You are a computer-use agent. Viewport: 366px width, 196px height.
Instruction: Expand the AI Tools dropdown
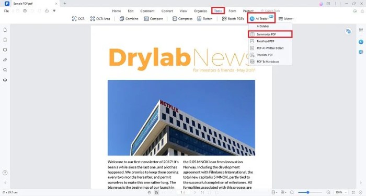click(x=261, y=18)
